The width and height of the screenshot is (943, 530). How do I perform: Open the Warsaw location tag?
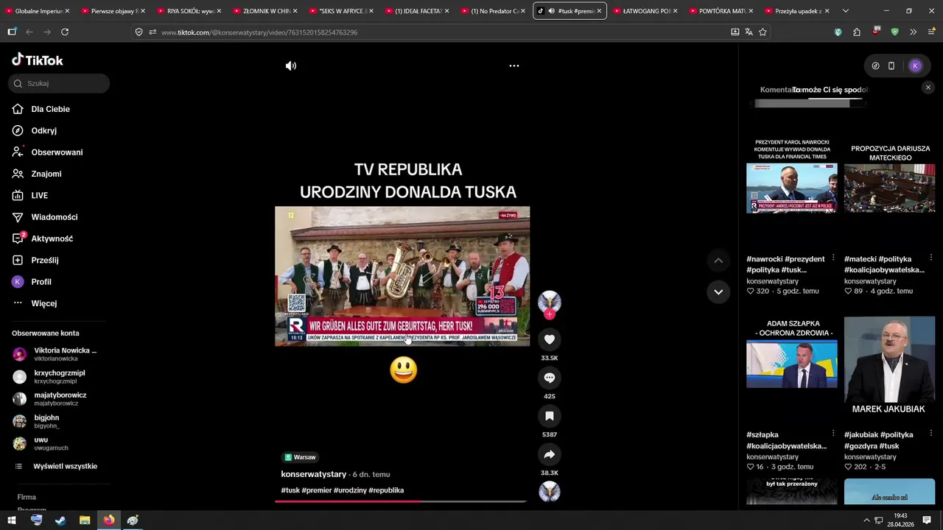[x=300, y=457]
